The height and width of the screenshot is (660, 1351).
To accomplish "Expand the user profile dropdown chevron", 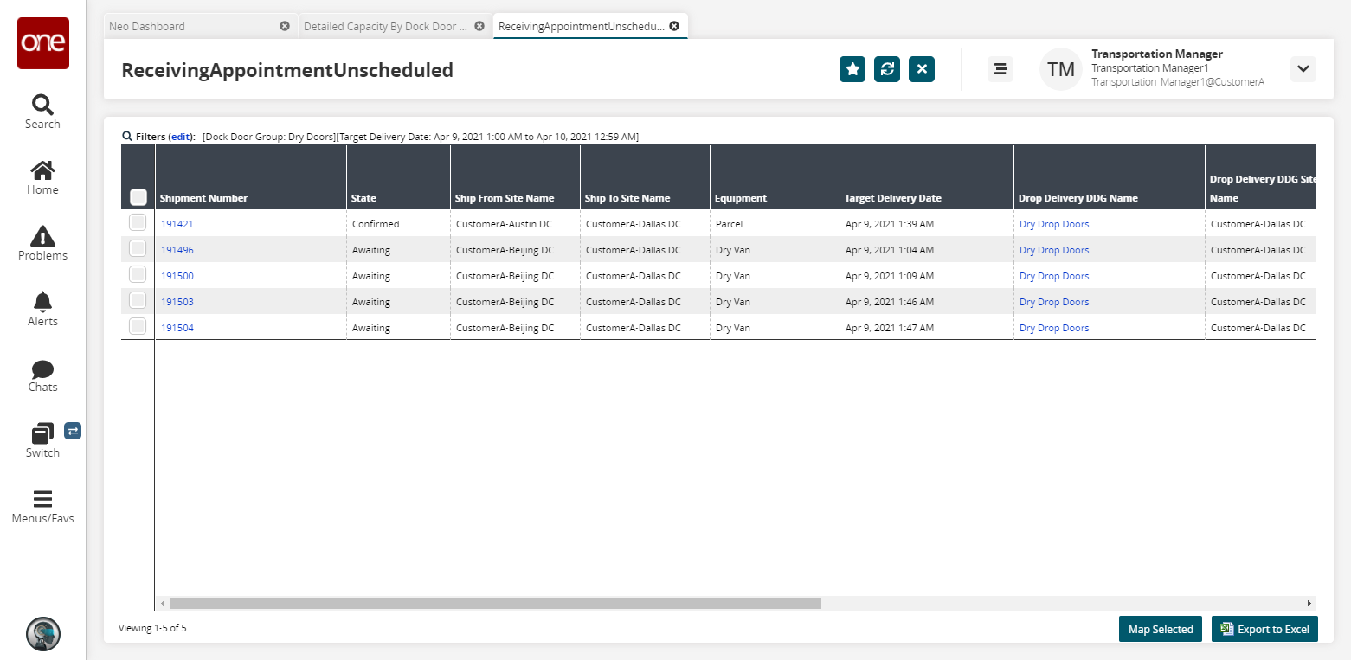I will pyautogui.click(x=1303, y=69).
